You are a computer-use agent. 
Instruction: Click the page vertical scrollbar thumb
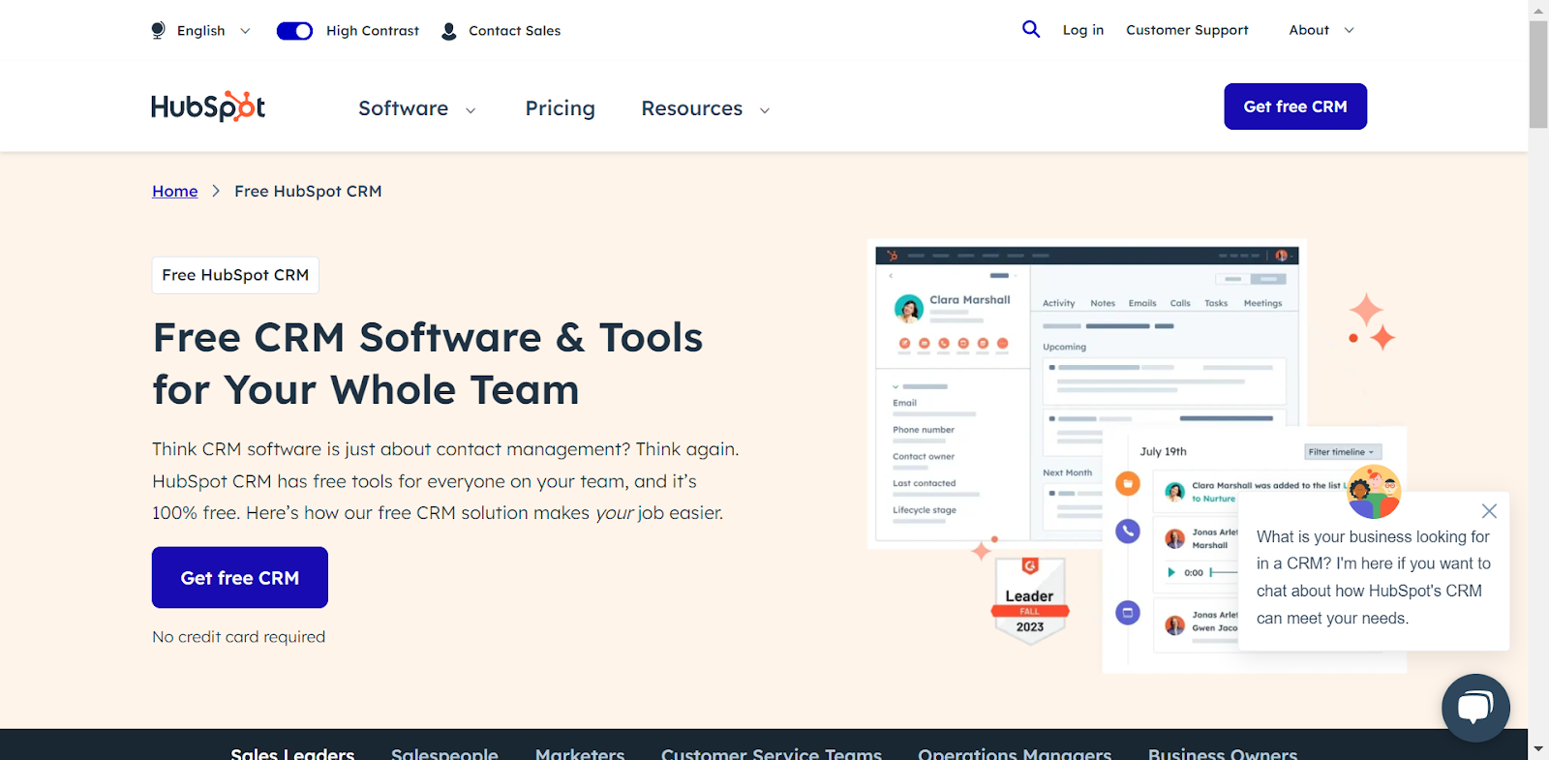pyautogui.click(x=1538, y=74)
